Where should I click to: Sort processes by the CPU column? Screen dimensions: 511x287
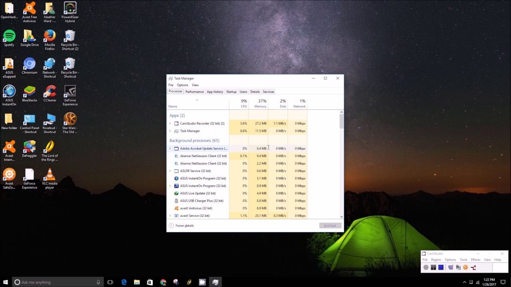[x=239, y=103]
